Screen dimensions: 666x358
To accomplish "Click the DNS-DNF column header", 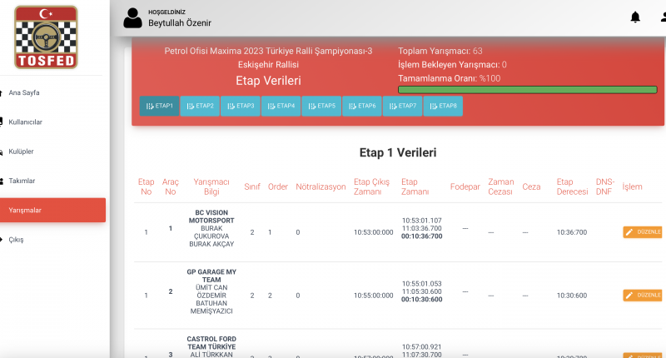I will [605, 186].
